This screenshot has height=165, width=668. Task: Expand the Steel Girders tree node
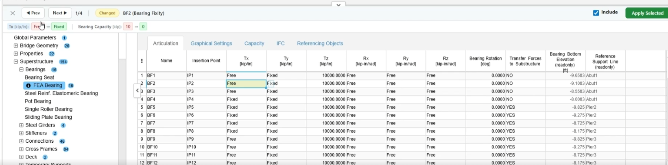(x=21, y=125)
